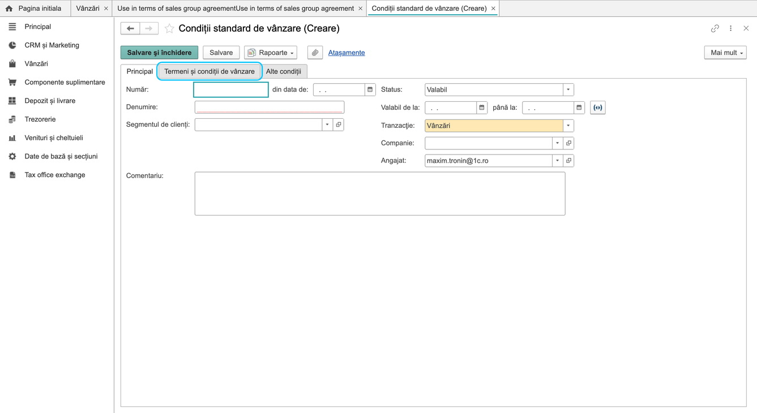Open Vânzări section in sidebar

tap(57, 64)
